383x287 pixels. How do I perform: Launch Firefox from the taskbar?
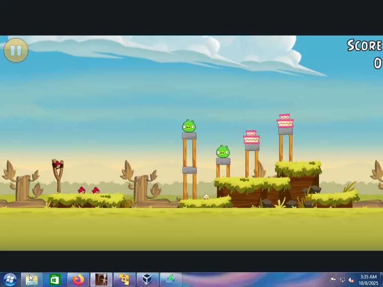[78, 280]
